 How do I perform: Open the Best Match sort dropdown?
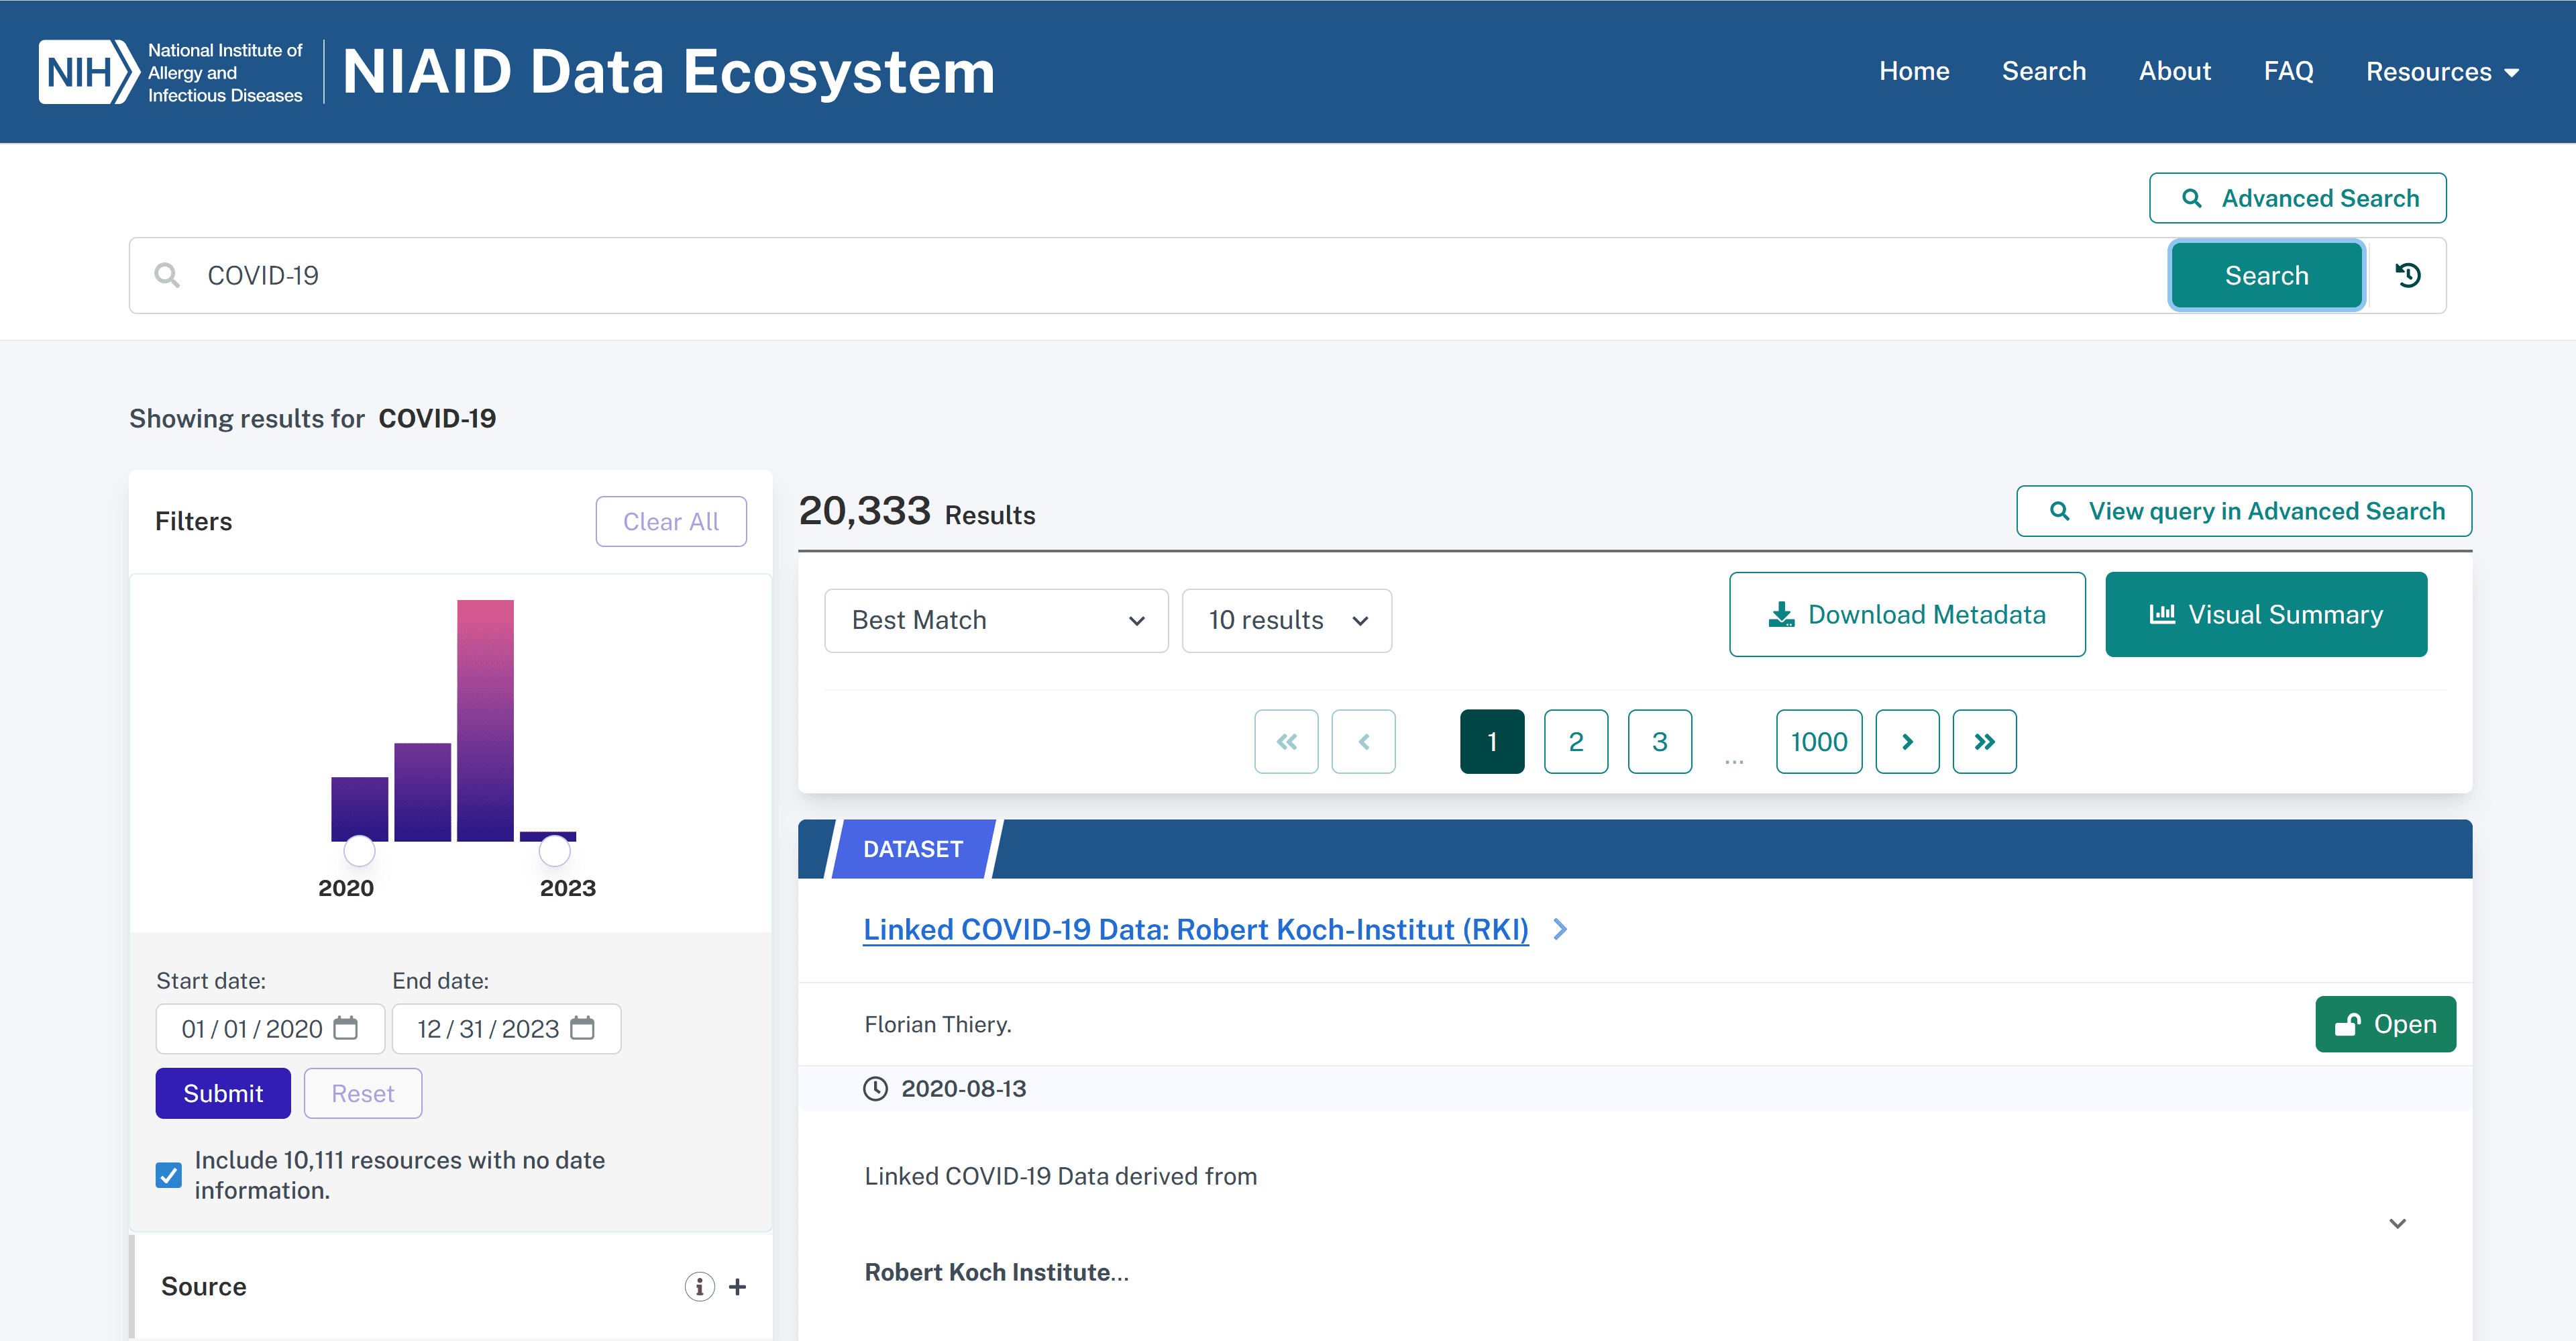(x=996, y=620)
